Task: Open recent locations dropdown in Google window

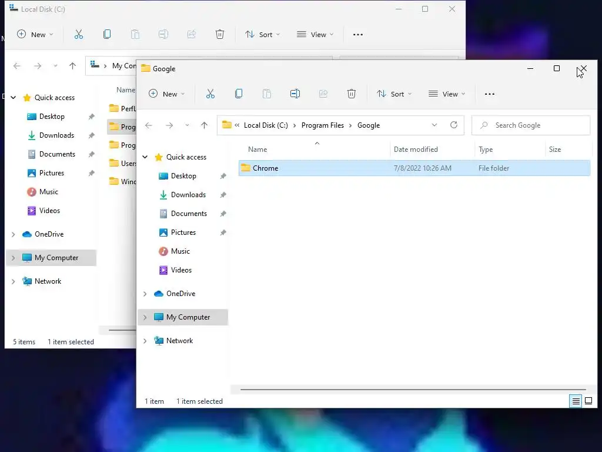Action: tap(187, 125)
